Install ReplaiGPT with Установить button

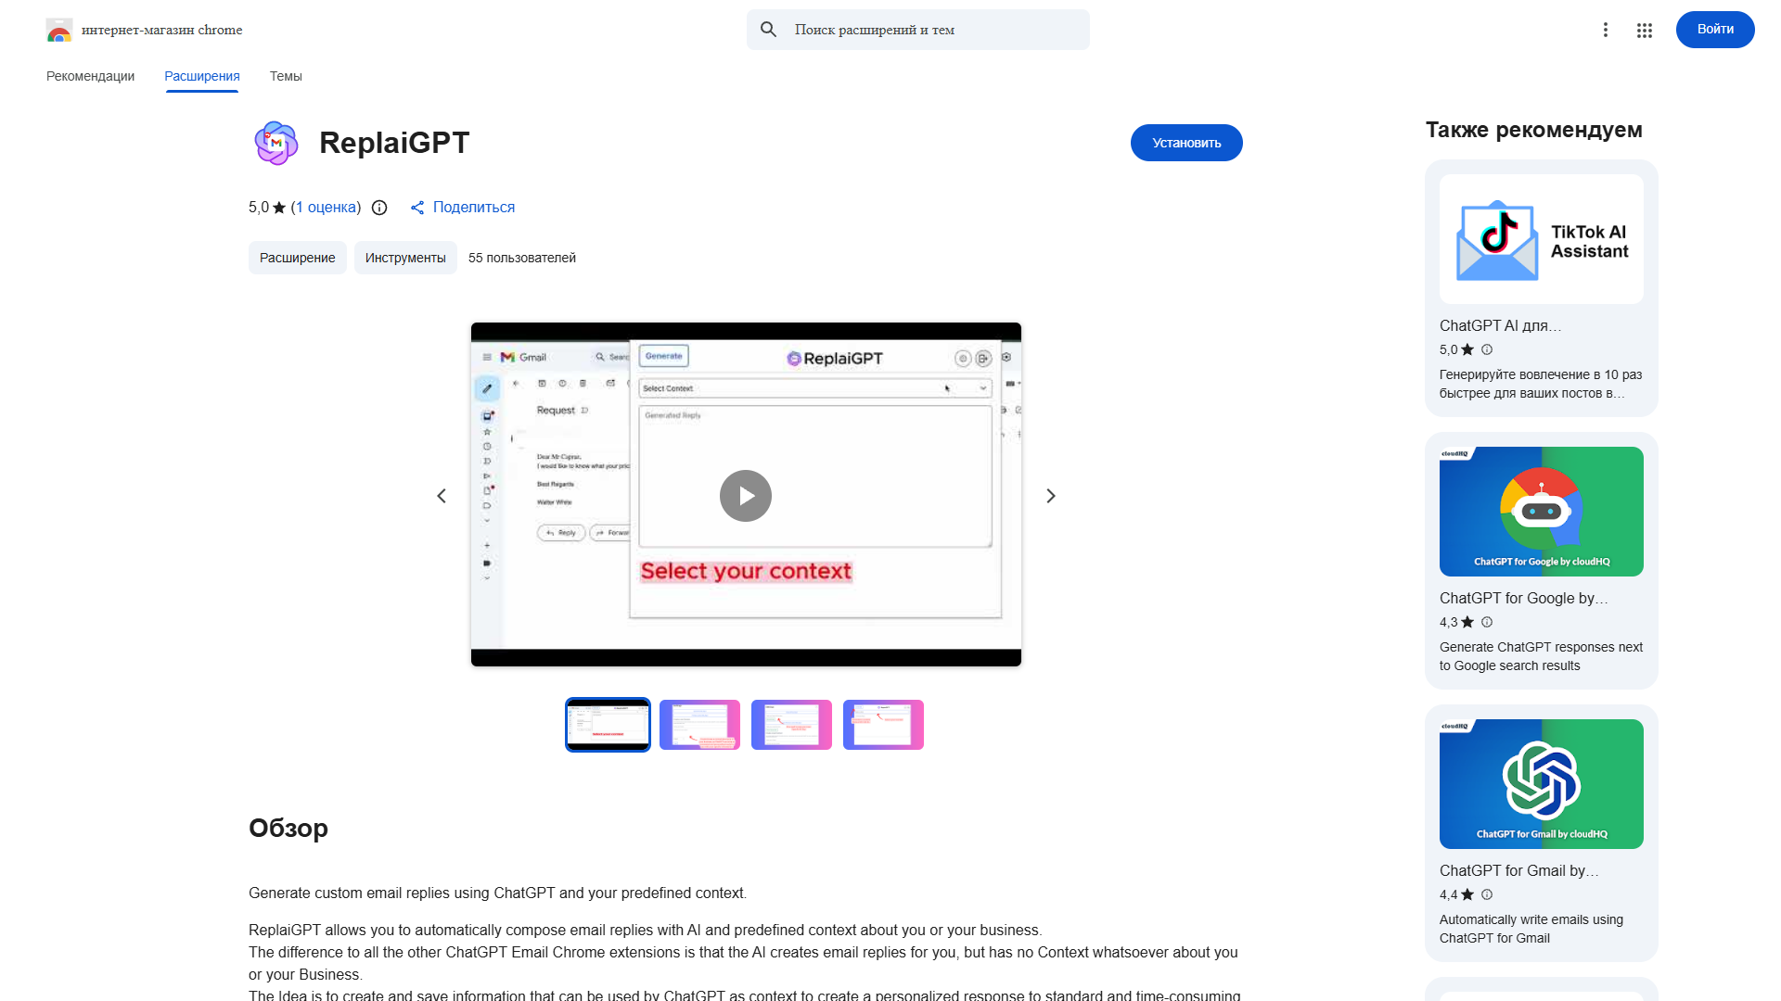[1186, 143]
